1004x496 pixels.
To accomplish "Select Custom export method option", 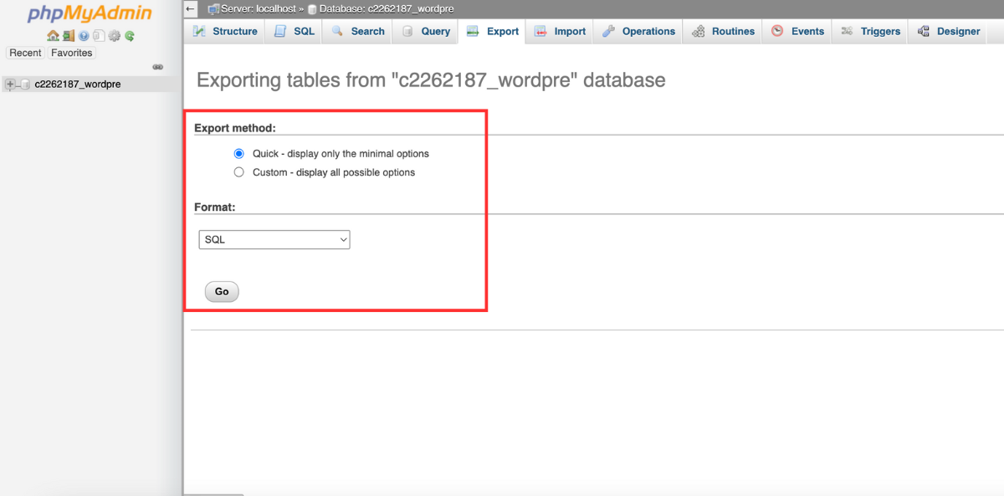I will (239, 172).
